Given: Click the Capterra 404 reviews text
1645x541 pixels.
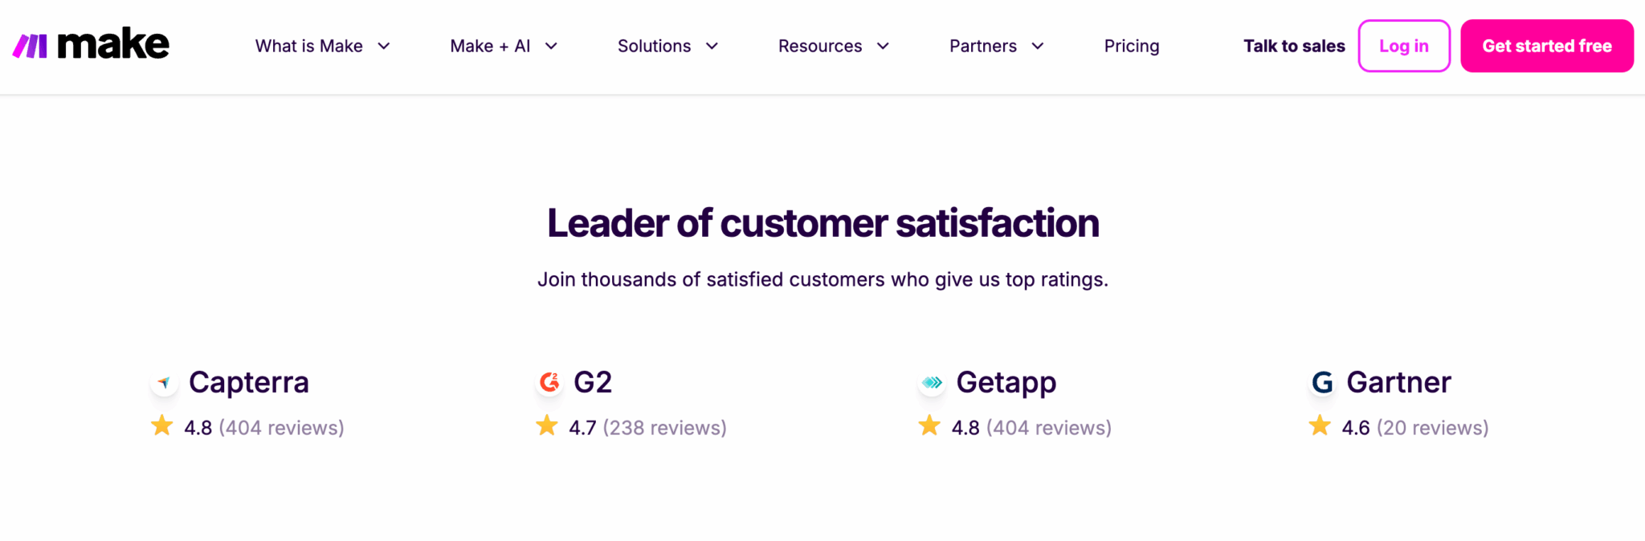Looking at the screenshot, I should click(x=281, y=428).
